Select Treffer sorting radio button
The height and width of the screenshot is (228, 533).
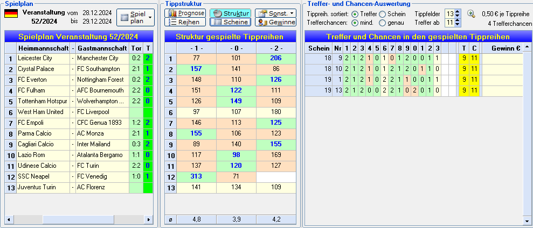coord(355,14)
